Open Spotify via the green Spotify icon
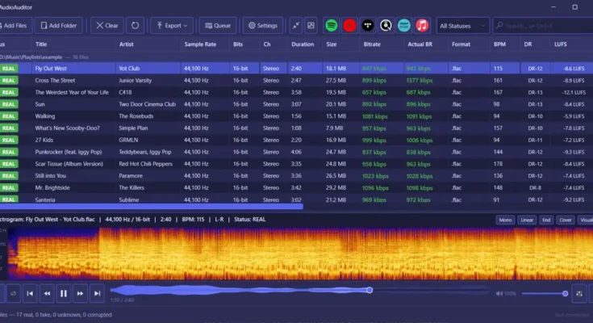593x323 pixels. point(332,25)
